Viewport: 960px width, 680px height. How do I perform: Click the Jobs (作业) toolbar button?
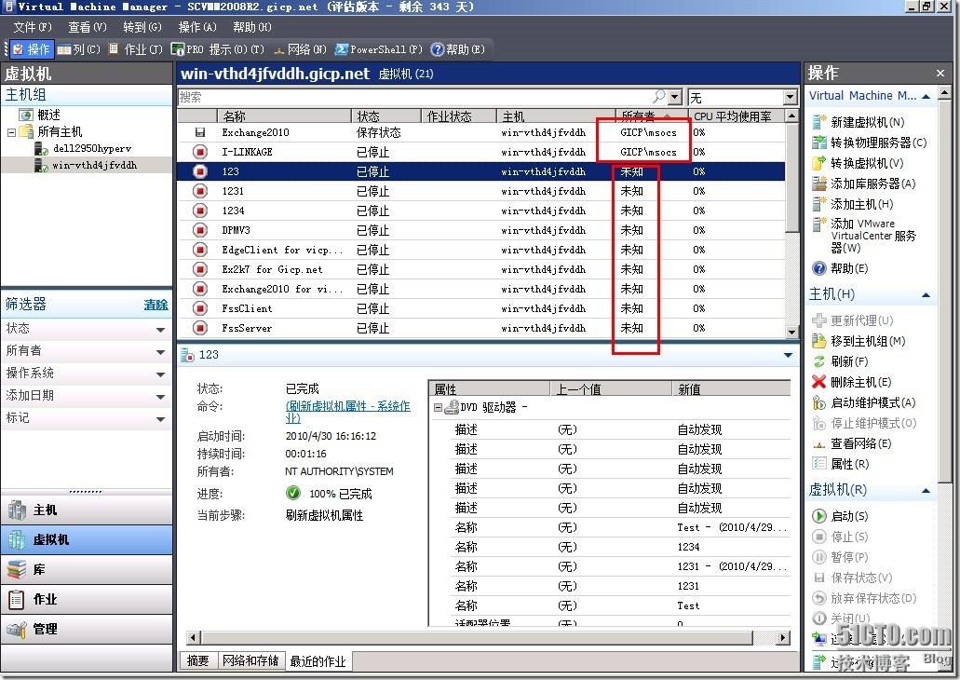(135, 49)
